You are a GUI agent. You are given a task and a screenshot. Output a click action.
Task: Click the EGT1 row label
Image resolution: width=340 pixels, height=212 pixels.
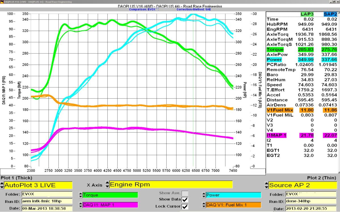coord(273,150)
